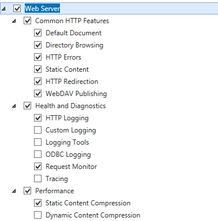Select the Tracing label
Screen dimensions: 218x221
(x=57, y=179)
